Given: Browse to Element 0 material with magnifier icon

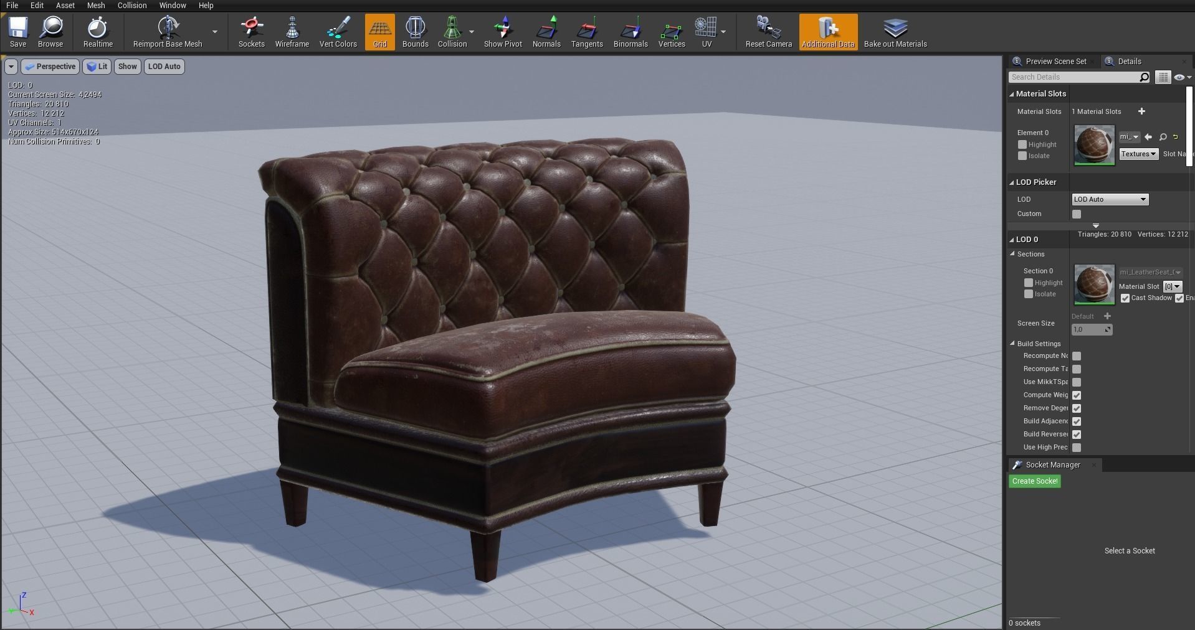Looking at the screenshot, I should [1163, 137].
